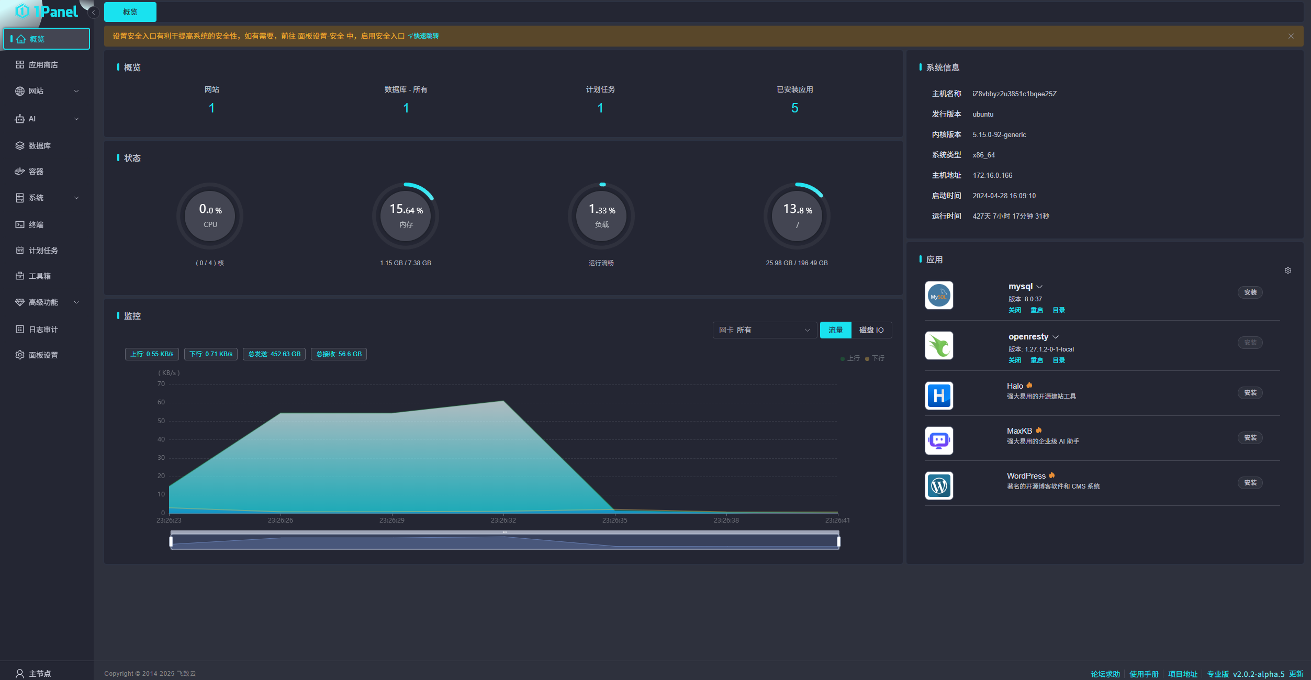Switch monitor chart to Disk IO
The height and width of the screenshot is (680, 1311).
(871, 330)
